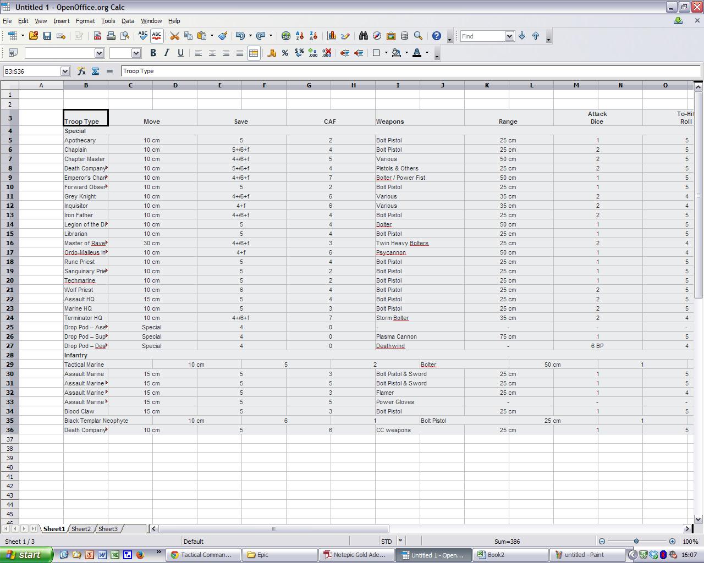Click the zoom slider handle
Screen dimensions: 704x563
click(636, 542)
